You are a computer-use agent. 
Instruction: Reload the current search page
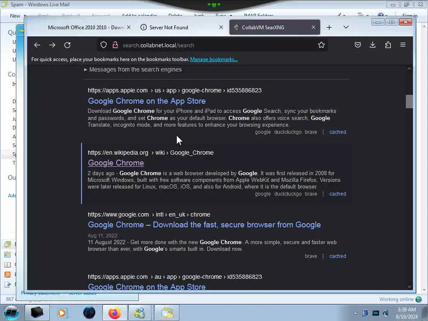[67, 45]
